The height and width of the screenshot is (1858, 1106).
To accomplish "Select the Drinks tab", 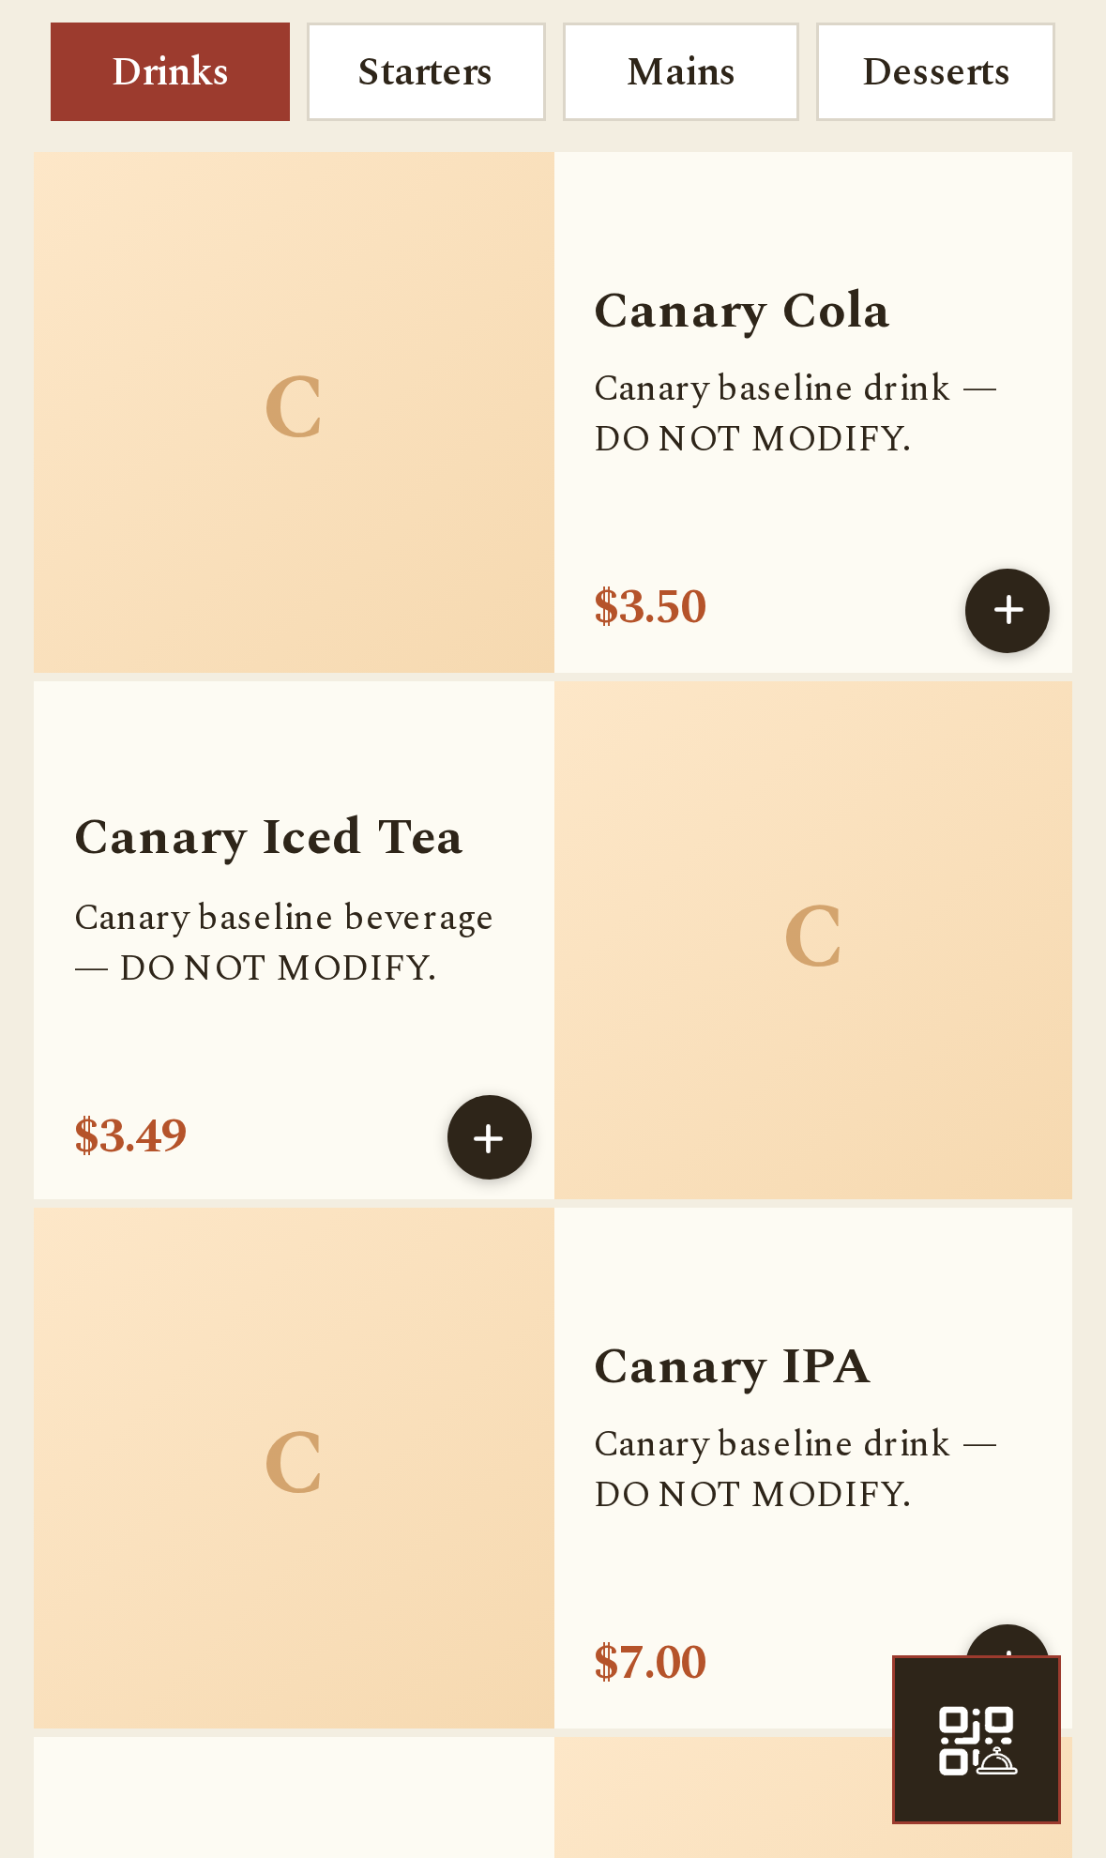I will click(170, 72).
